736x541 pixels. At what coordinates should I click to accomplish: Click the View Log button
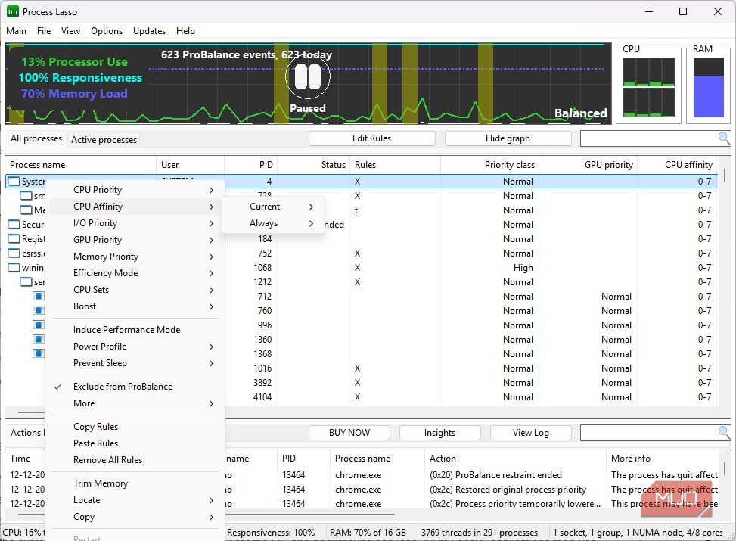tap(531, 433)
